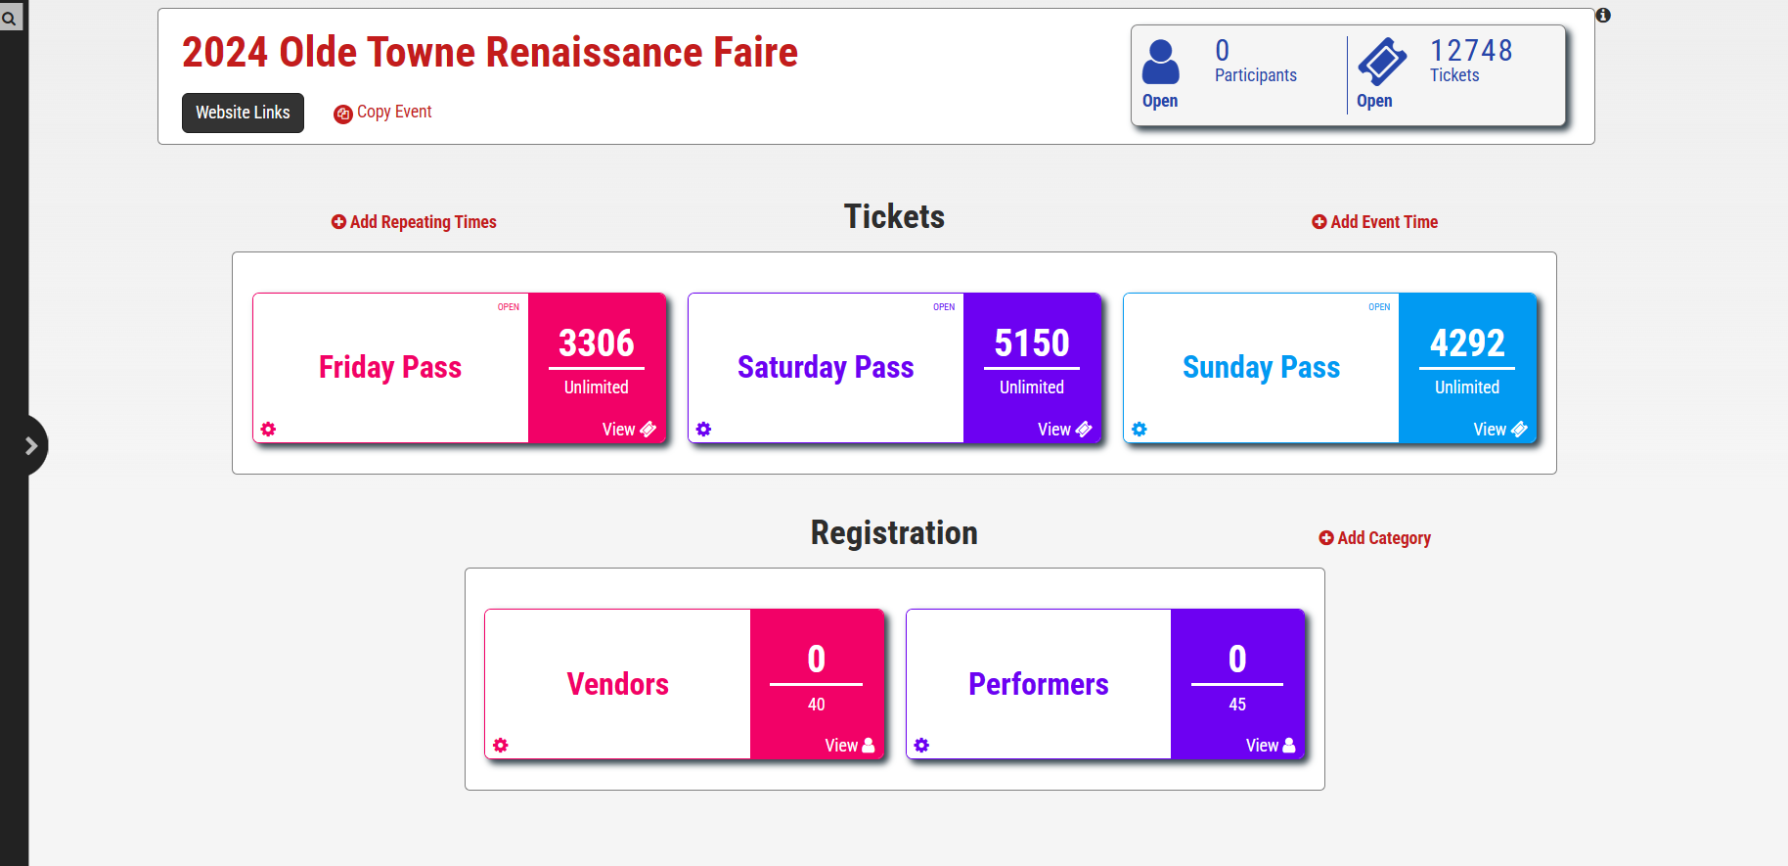Toggle Open status under Participants
This screenshot has width=1788, height=866.
pyautogui.click(x=1160, y=100)
